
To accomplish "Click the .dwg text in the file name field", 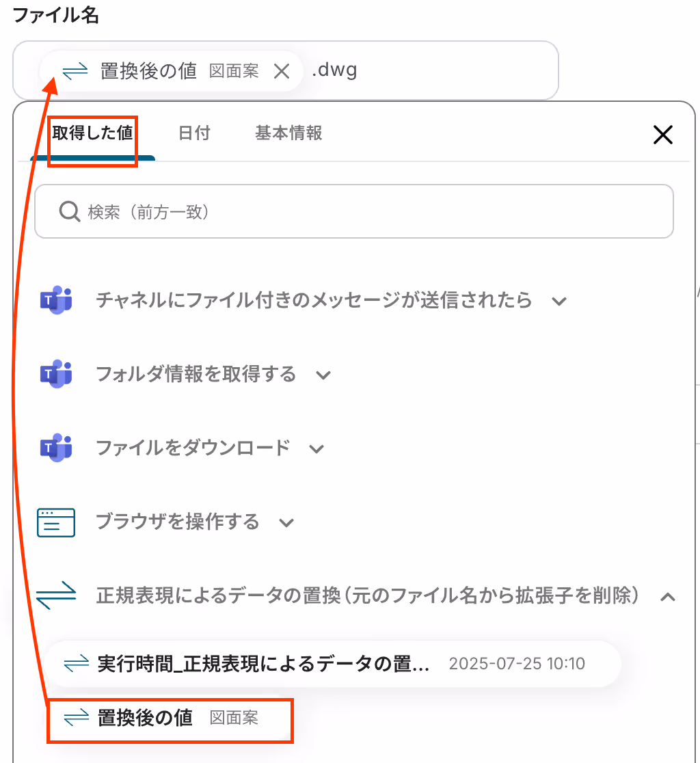I will click(x=335, y=70).
